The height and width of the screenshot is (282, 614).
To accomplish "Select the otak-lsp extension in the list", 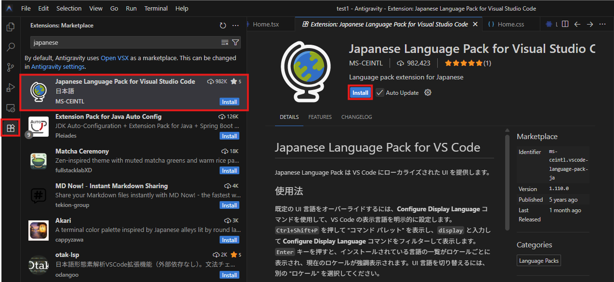I will 134,265.
